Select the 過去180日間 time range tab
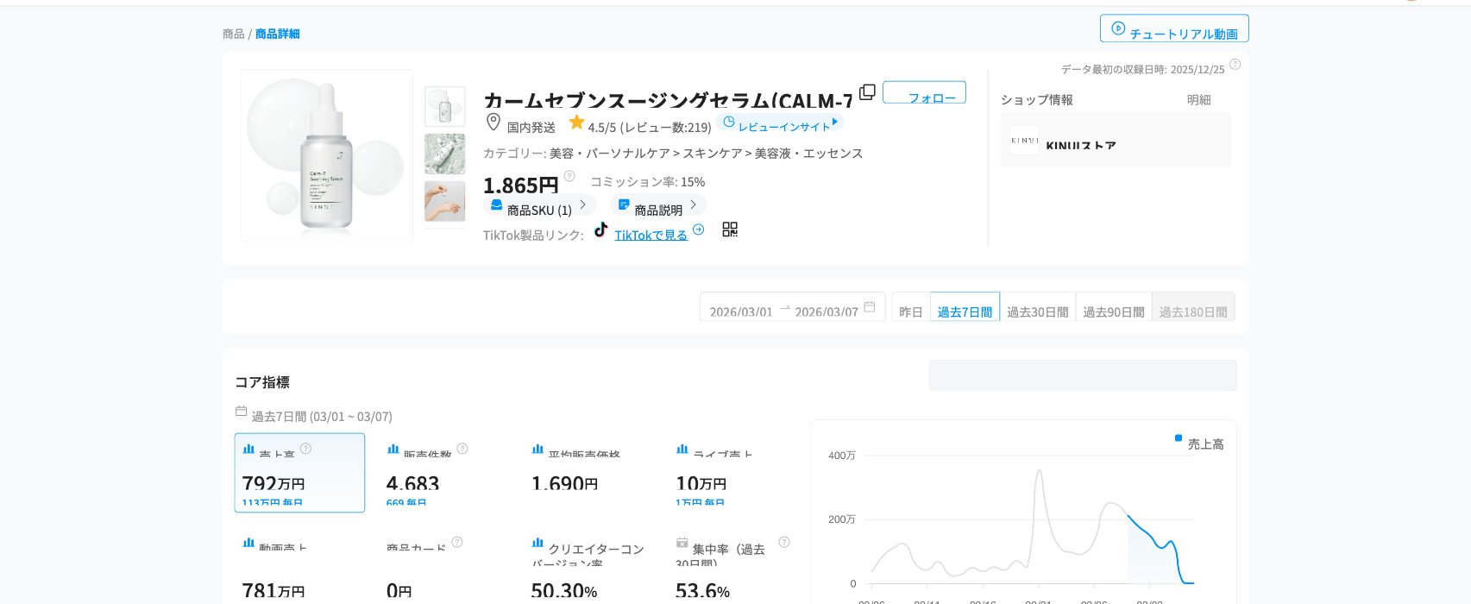The height and width of the screenshot is (604, 1471). pos(1193,307)
